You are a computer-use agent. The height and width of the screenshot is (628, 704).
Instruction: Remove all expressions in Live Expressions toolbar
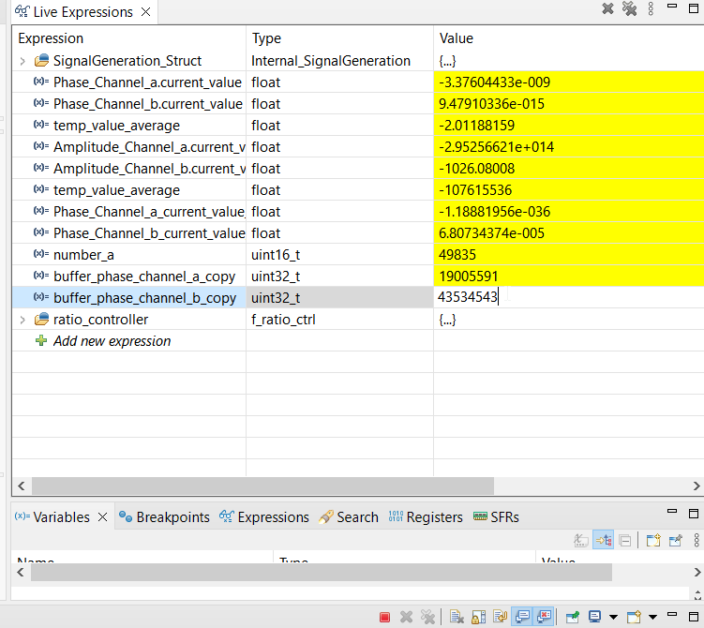click(629, 8)
